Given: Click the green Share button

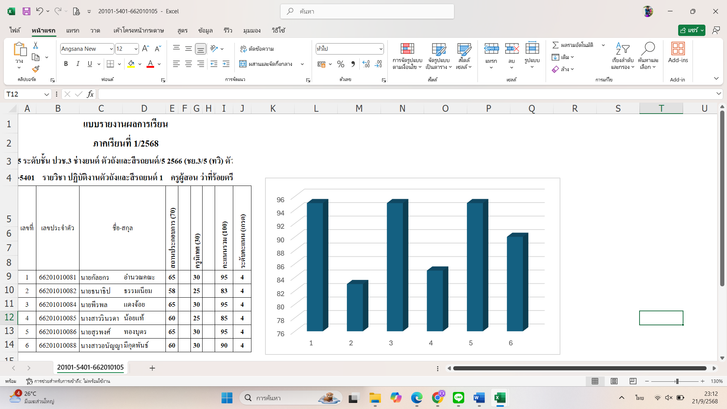Looking at the screenshot, I should coord(688,30).
